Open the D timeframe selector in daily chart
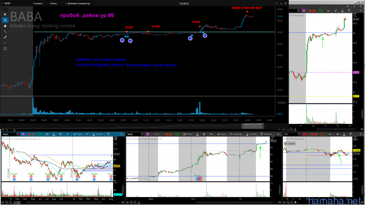The width and height of the screenshot is (365, 205). tap(68, 134)
